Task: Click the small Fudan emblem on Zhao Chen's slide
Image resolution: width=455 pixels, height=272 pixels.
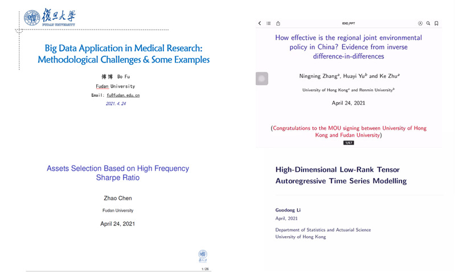Action: (203, 254)
